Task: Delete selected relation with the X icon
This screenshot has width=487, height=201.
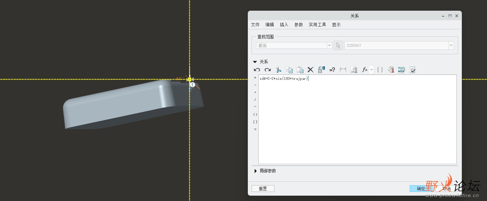Action: 311,70
